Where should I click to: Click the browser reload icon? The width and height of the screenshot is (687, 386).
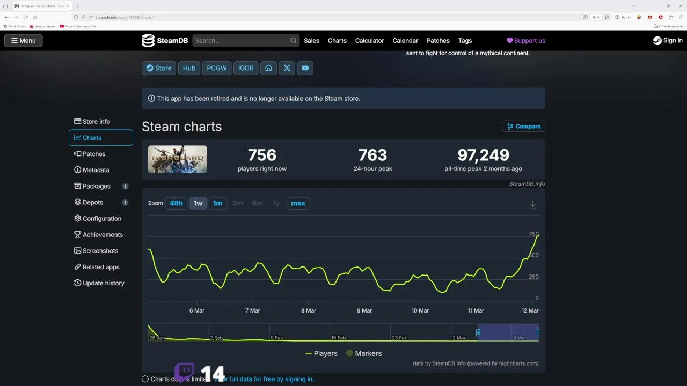26,17
